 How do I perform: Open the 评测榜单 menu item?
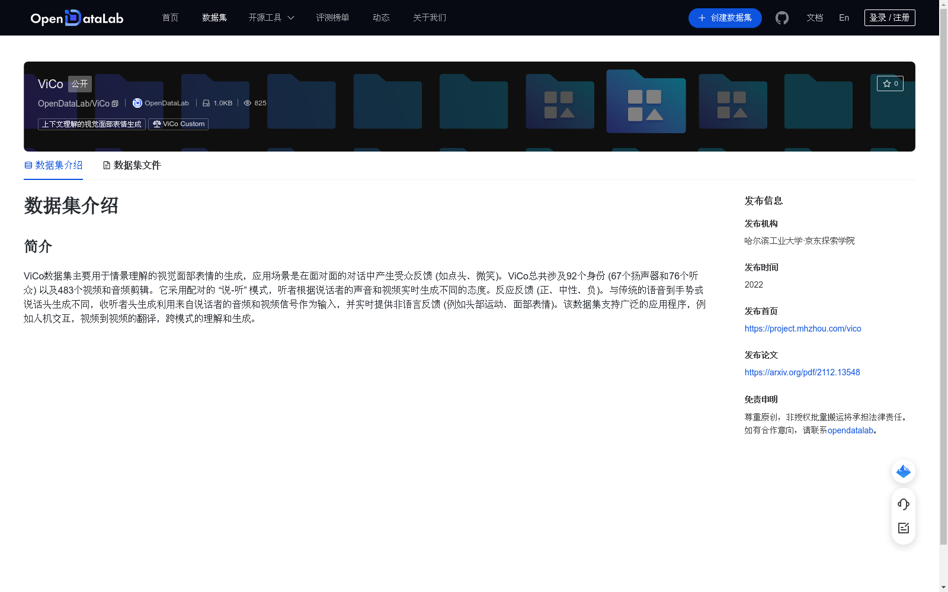[332, 18]
